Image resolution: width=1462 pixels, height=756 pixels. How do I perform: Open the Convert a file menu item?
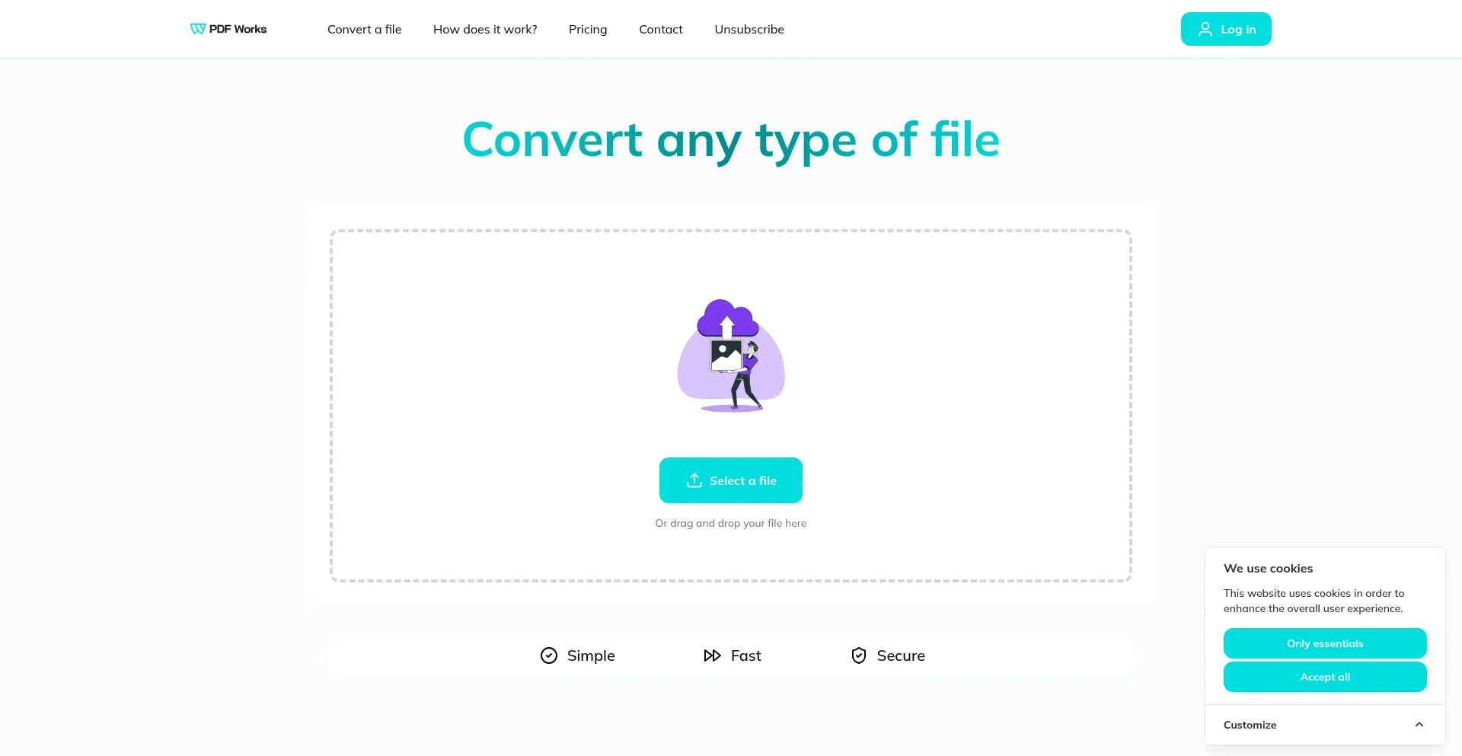coord(364,29)
